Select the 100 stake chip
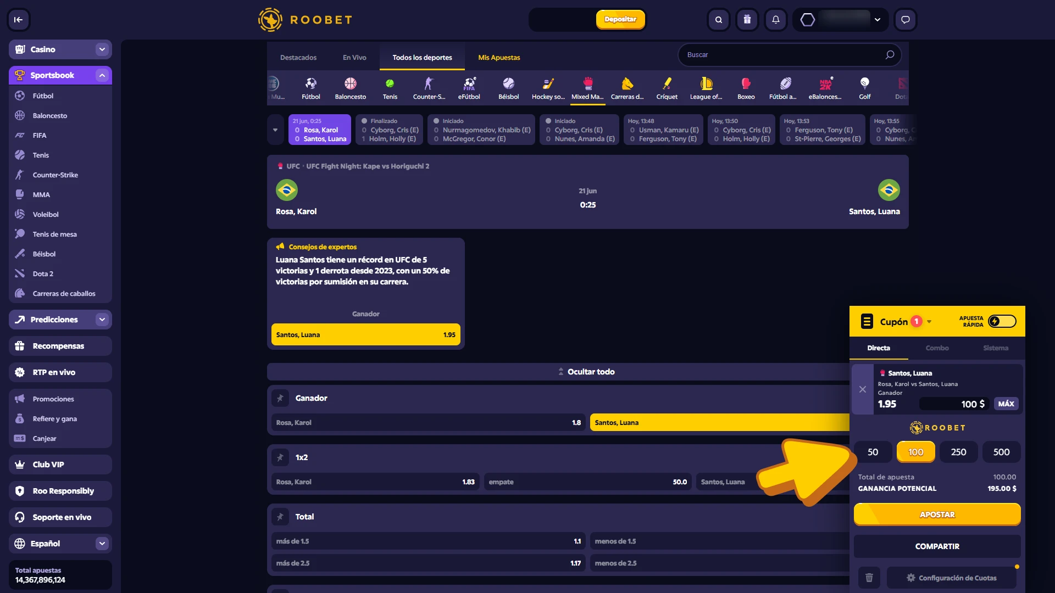The height and width of the screenshot is (593, 1055). point(915,452)
